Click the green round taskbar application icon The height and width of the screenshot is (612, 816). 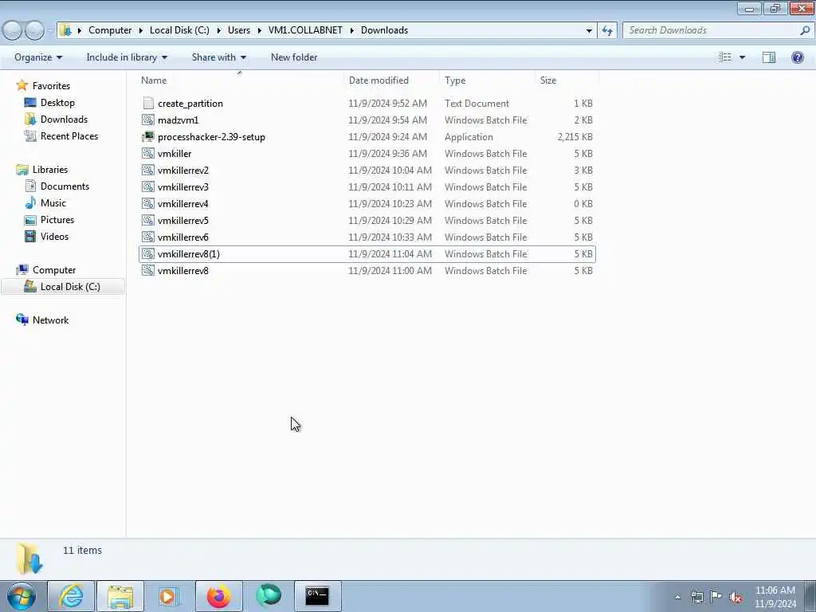269,596
